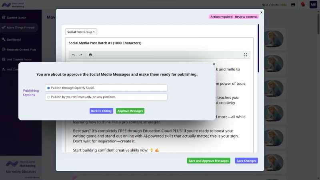Close the publishing confirmation dialog
The image size is (320, 180).
(214, 64)
